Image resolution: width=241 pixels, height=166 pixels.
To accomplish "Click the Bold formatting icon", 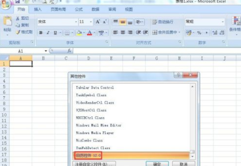I will pos(41,32).
